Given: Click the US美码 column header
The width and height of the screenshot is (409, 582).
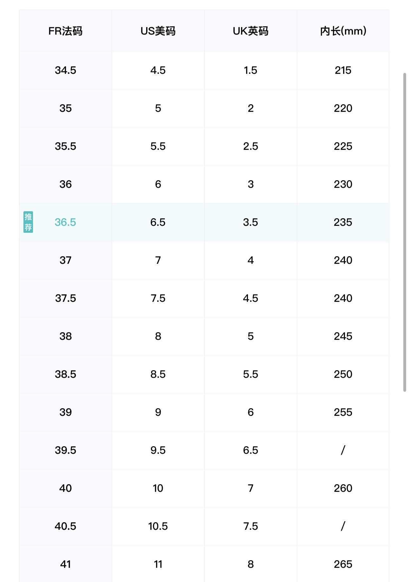Looking at the screenshot, I should (158, 31).
